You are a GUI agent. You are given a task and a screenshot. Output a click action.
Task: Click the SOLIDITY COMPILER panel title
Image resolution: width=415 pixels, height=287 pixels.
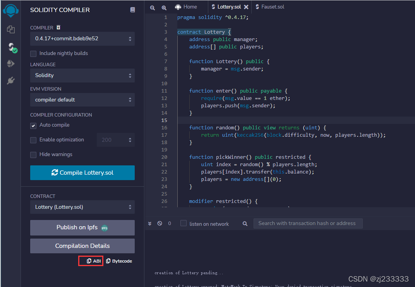60,10
